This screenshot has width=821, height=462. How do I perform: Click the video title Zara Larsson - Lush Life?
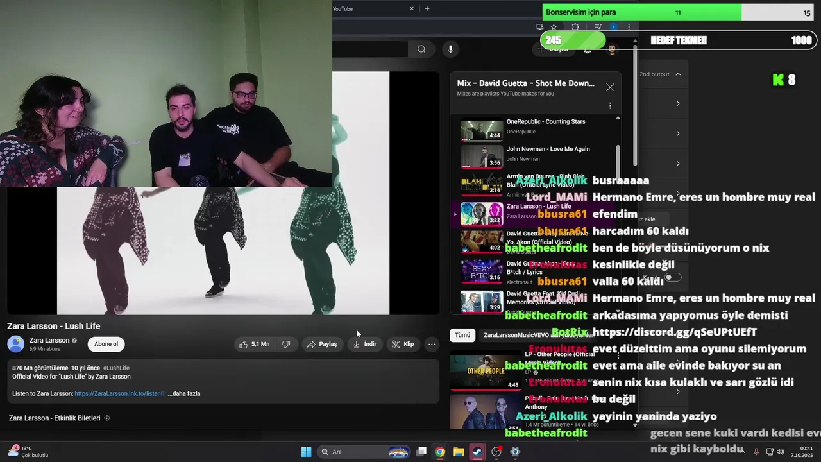[x=54, y=326]
